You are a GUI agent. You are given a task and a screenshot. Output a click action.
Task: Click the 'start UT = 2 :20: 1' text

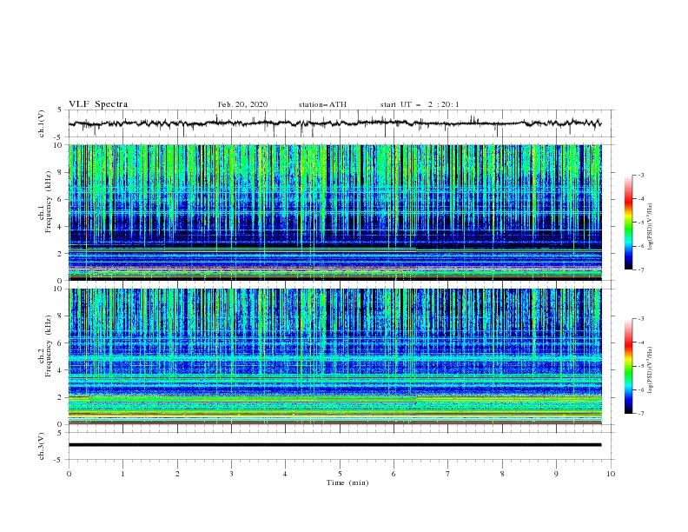(420, 104)
